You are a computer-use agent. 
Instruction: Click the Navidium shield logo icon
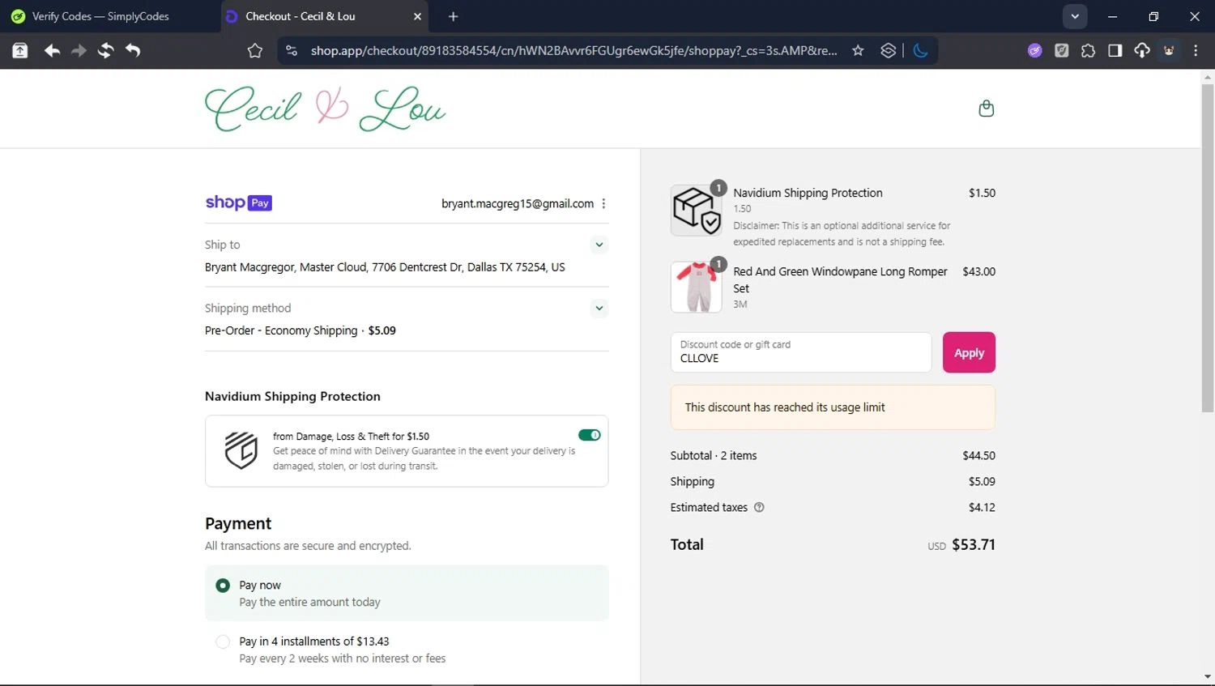pyautogui.click(x=241, y=450)
